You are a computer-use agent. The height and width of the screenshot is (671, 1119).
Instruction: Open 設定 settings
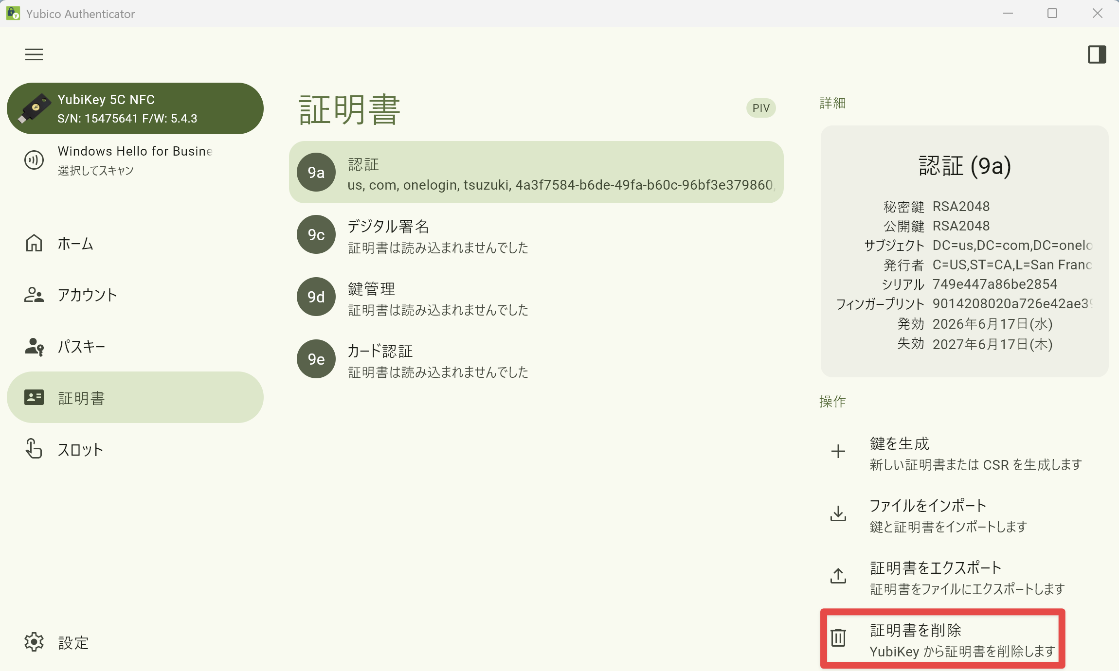(135, 642)
